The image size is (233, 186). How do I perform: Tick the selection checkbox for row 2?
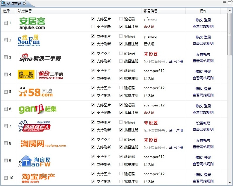(6, 40)
